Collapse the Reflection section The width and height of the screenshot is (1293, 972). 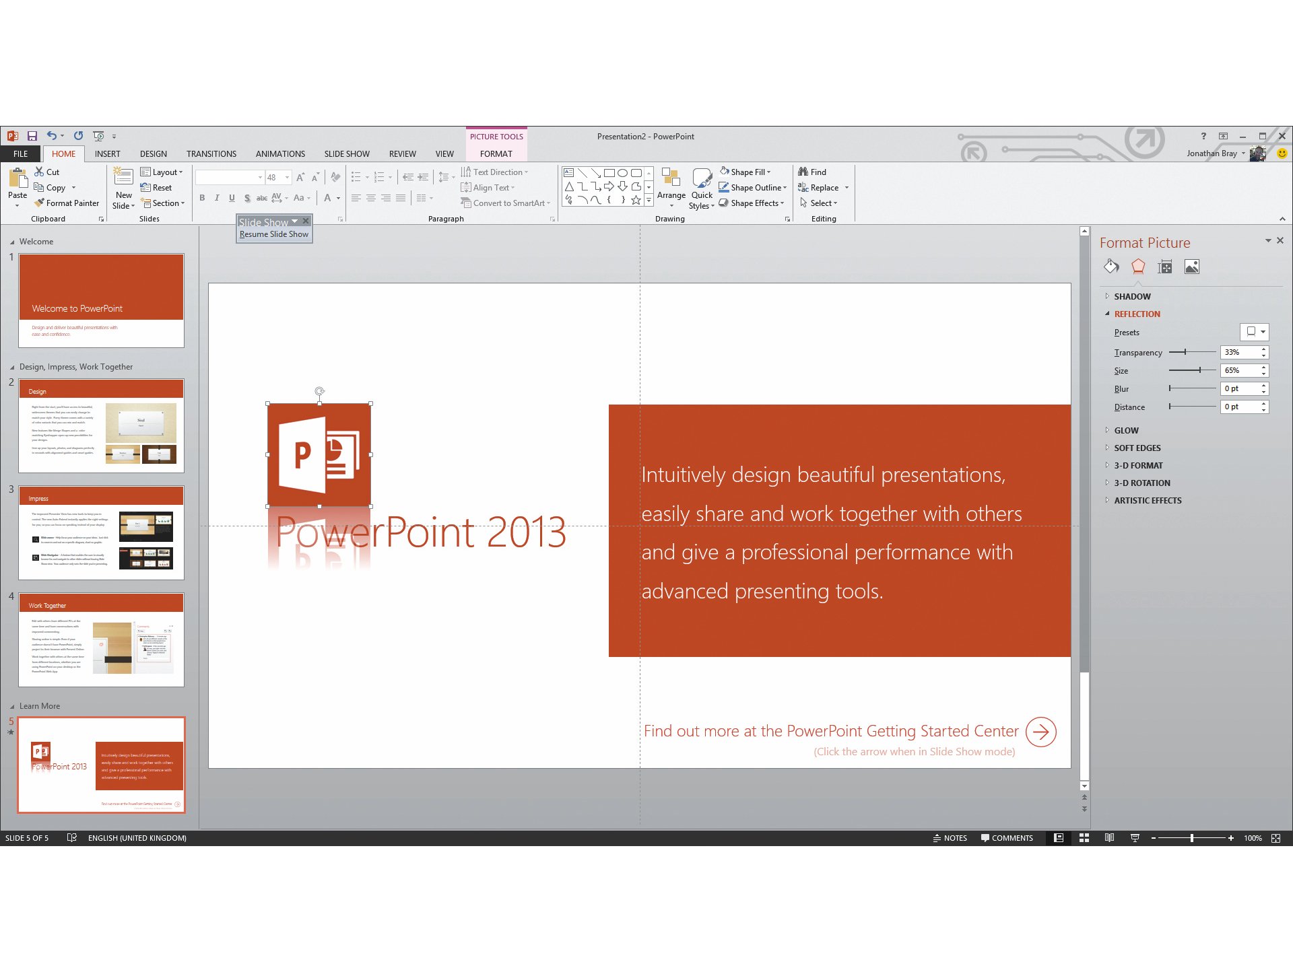[x=1137, y=314]
